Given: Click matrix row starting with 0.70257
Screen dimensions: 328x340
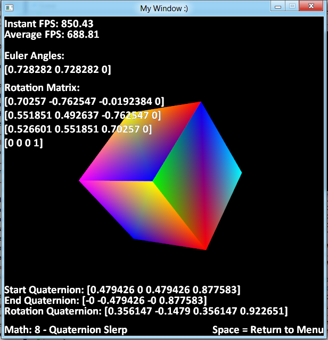Looking at the screenshot, I should pos(84,102).
